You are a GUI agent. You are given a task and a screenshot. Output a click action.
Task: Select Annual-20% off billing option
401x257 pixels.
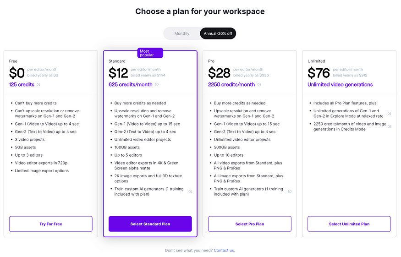pos(218,33)
